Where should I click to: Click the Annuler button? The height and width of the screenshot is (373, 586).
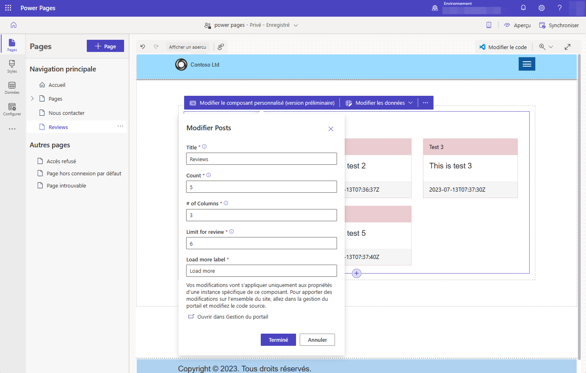click(317, 340)
